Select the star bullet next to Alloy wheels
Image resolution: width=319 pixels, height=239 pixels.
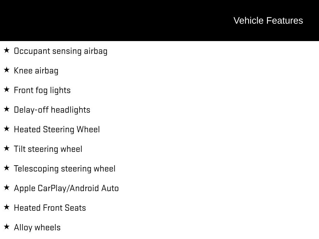7,227
